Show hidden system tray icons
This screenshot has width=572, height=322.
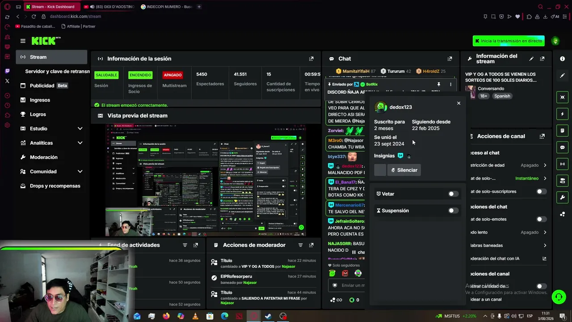point(485,316)
